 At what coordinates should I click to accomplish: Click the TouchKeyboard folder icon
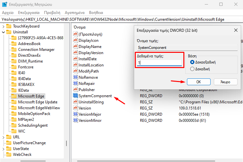(x=9, y=26)
